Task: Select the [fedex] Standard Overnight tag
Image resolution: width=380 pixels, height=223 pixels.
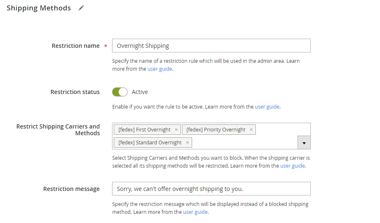Action: pos(150,143)
